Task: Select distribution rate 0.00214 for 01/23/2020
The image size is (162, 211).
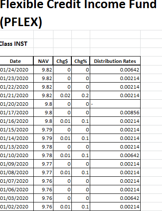Action: click(x=115, y=78)
